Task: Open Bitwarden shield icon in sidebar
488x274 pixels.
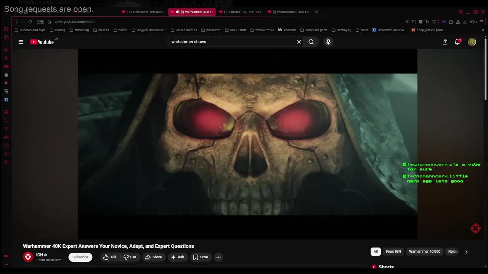Action: pyautogui.click(x=6, y=100)
